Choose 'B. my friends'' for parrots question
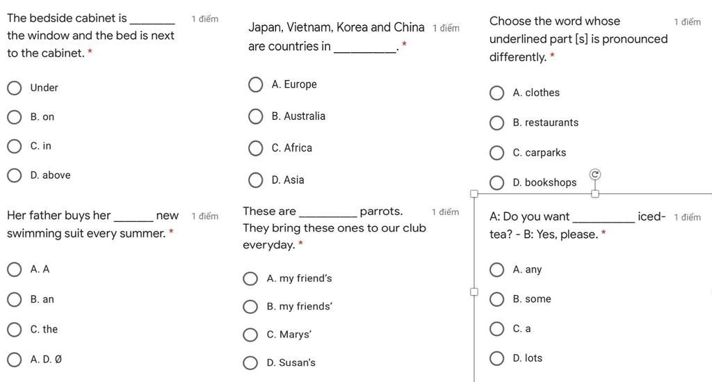 (x=250, y=307)
